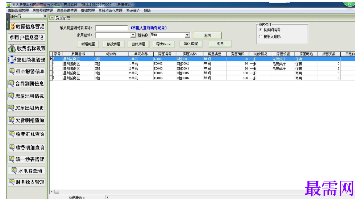Open 用户信息登记 in the navigation sidebar
The image size is (364, 205).
point(27,38)
